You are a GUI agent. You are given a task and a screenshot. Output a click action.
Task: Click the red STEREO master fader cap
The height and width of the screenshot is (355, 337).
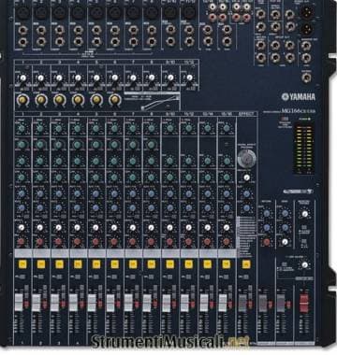click(x=304, y=302)
